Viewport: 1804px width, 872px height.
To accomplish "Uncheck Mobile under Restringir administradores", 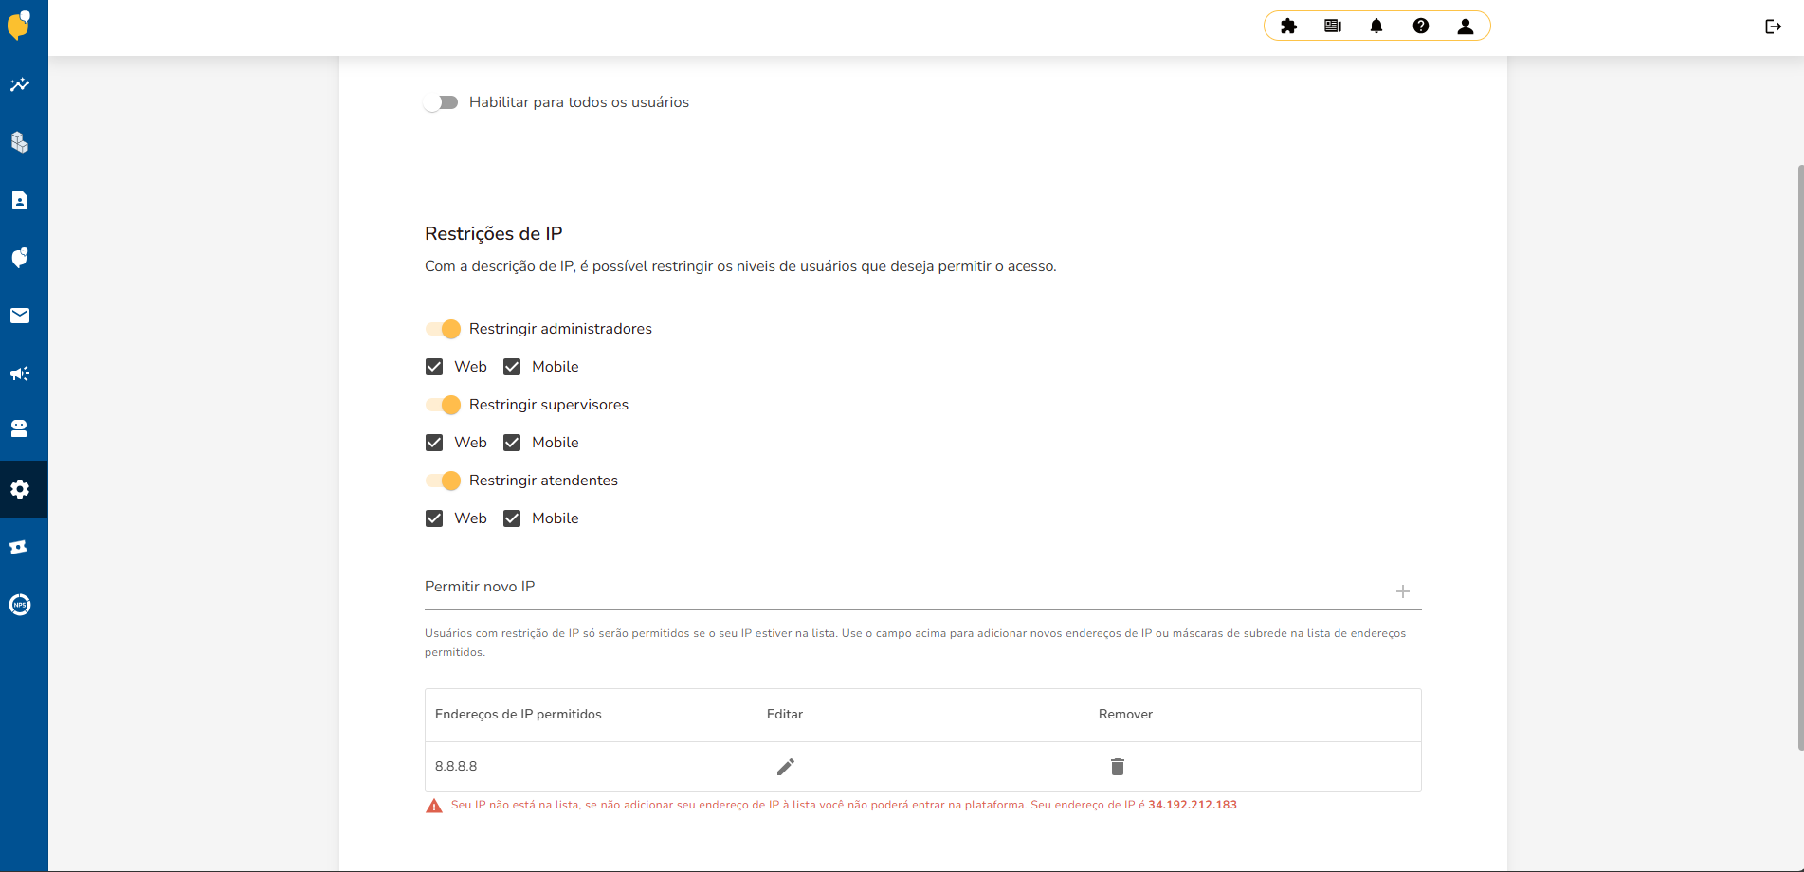I will click(x=512, y=367).
